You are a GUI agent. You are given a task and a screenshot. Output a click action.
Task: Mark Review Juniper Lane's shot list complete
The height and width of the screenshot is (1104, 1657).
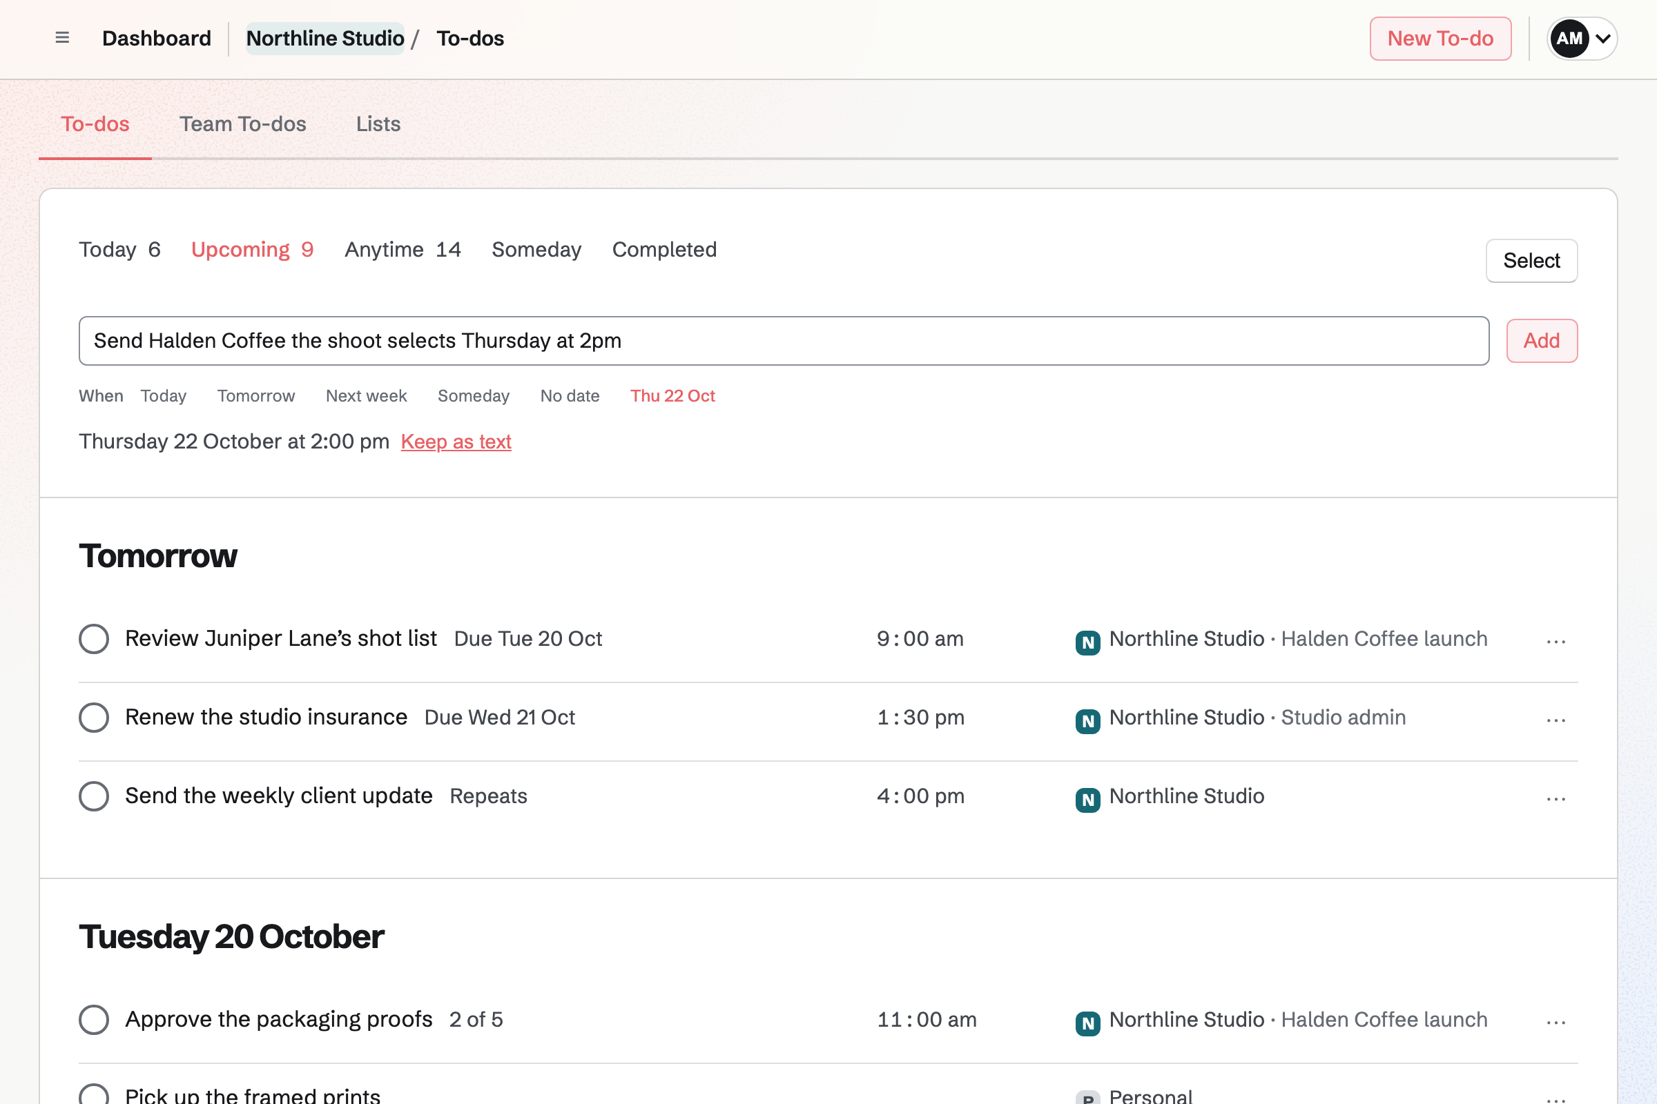pos(94,639)
